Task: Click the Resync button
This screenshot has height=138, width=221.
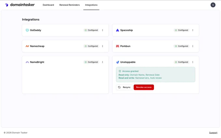Action: click(x=124, y=87)
